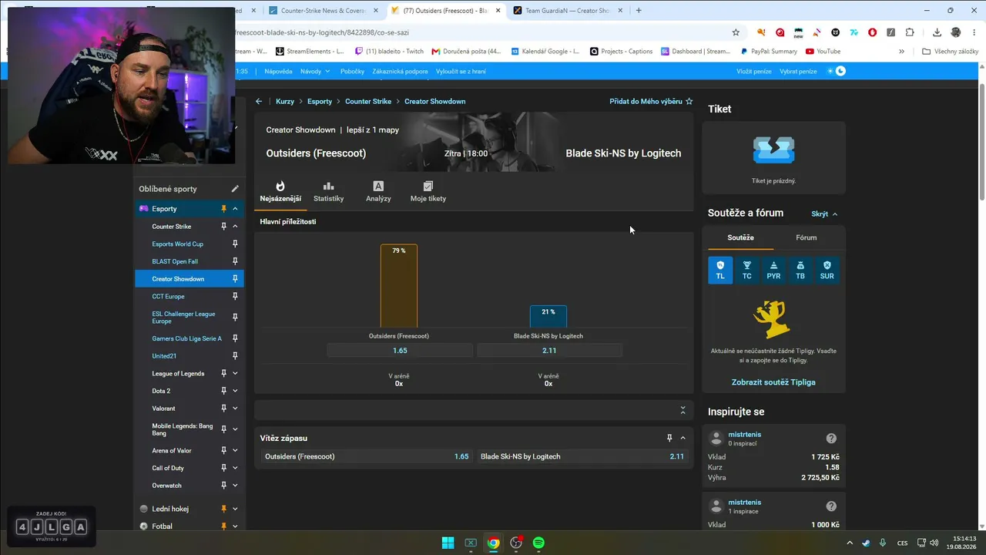The height and width of the screenshot is (555, 986).
Task: Open the Opera-logo extension icon
Action: click(873, 32)
